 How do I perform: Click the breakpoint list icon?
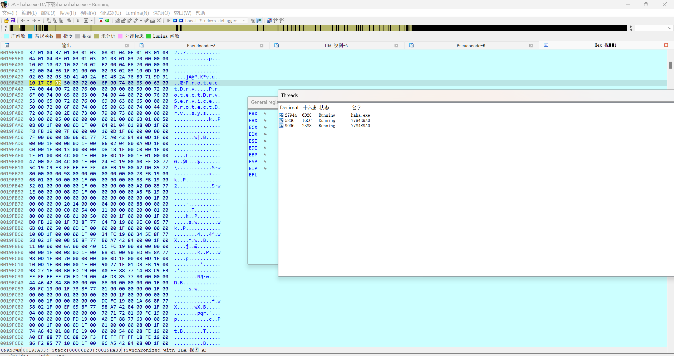[269, 21]
